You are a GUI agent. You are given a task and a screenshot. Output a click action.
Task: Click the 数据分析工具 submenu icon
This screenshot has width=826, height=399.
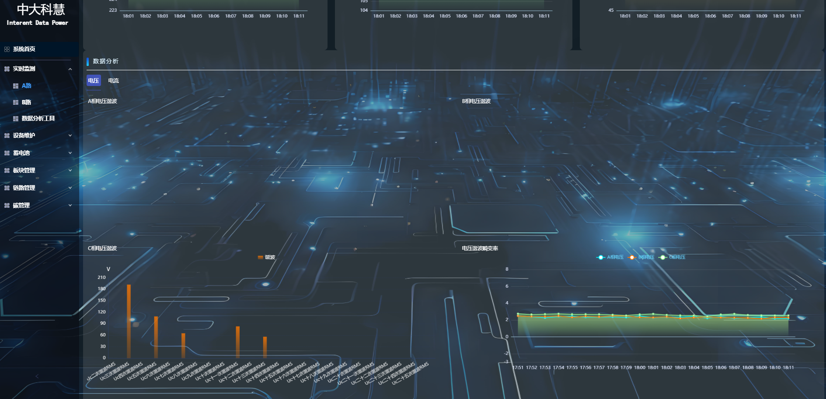pyautogui.click(x=16, y=119)
